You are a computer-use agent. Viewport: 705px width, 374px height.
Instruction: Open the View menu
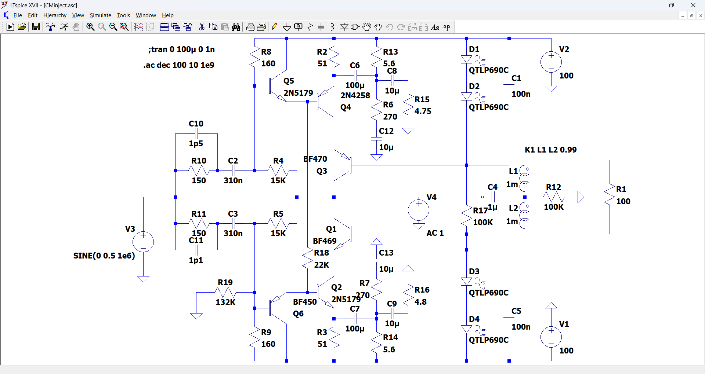coord(78,15)
